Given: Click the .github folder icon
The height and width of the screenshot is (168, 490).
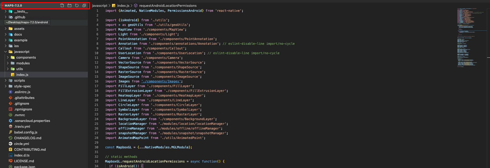Looking at the screenshot, I should (x=10, y=17).
